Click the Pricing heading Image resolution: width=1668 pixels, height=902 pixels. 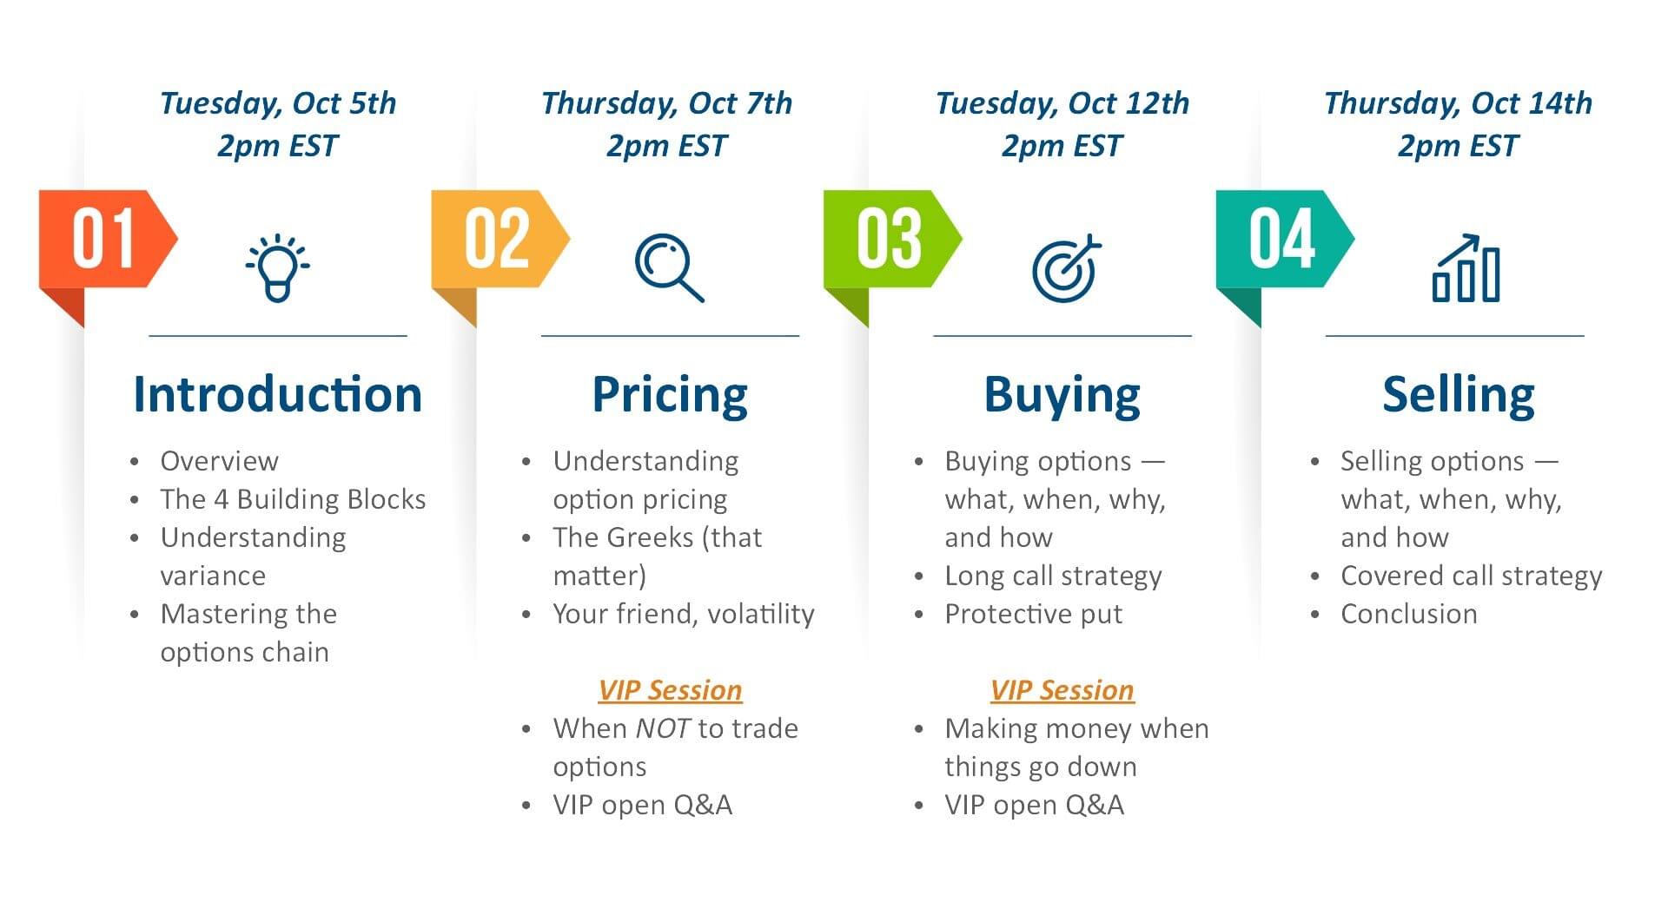click(x=670, y=395)
